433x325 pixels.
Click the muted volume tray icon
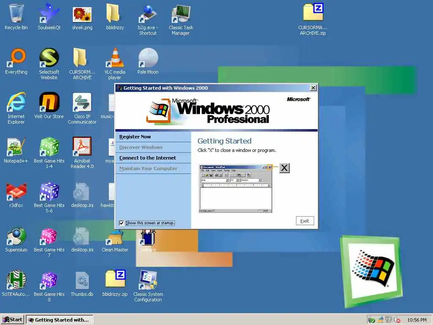397,320
